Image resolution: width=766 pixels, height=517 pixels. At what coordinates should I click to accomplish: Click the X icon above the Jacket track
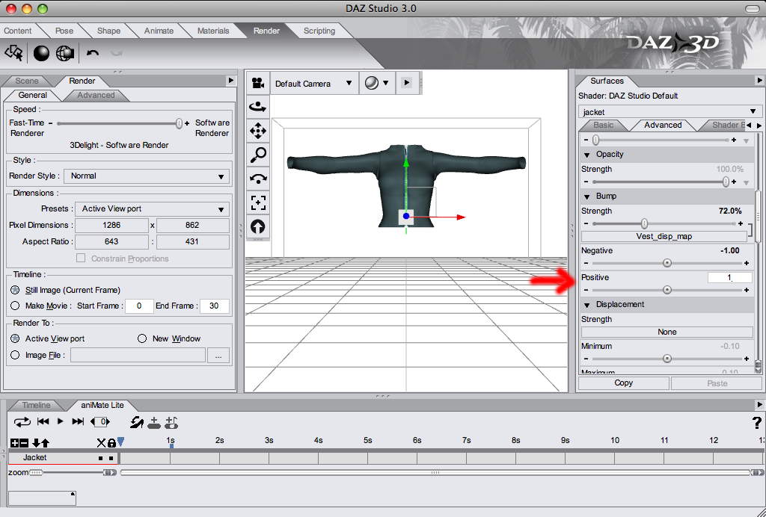point(101,443)
